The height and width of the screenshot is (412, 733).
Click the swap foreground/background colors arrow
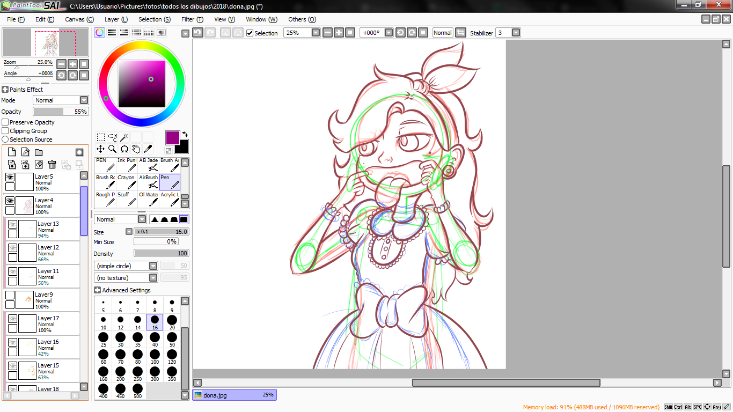point(185,134)
